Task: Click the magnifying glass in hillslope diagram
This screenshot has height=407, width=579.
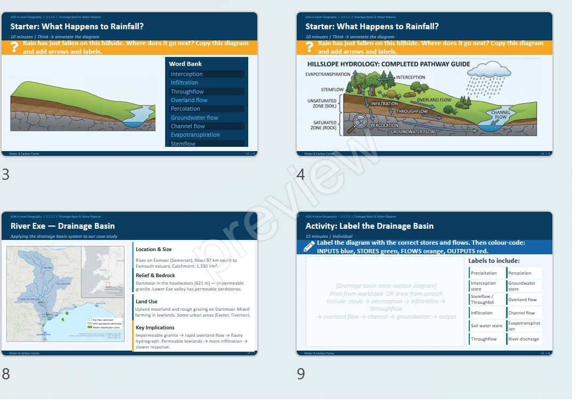Action: point(357,123)
